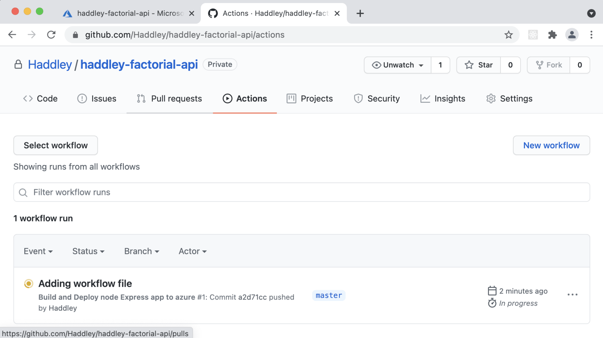The height and width of the screenshot is (338, 603).
Task: Focus the Filter workflow runs search field
Action: pyautogui.click(x=301, y=192)
